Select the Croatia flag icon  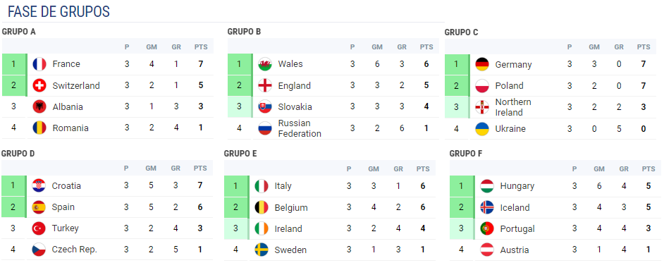click(39, 186)
